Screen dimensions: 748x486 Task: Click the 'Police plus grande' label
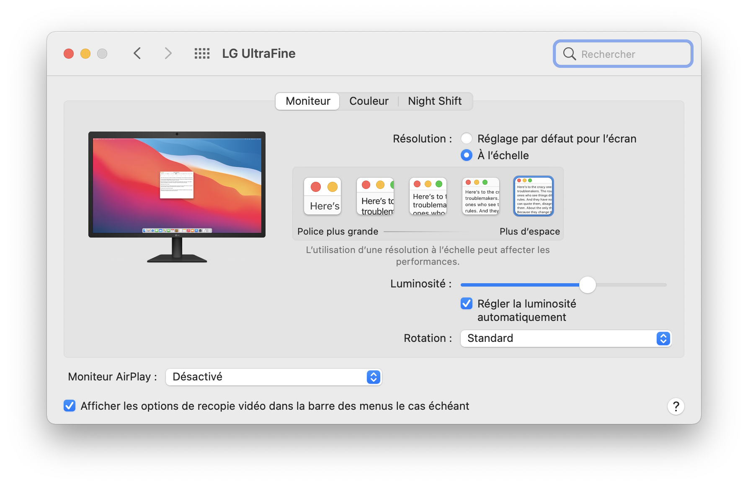[x=338, y=231]
